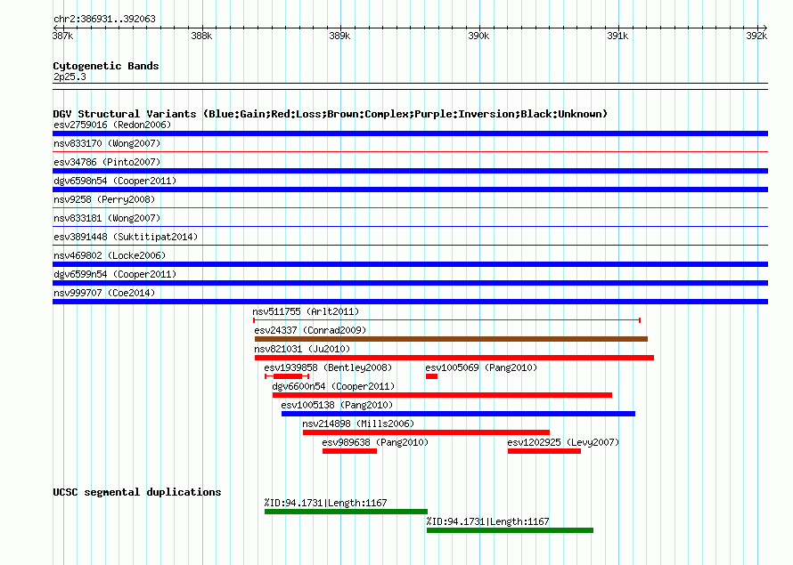Image resolution: width=793 pixels, height=565 pixels.
Task: Select nsv999707 (Coe2014) label
Action: pyautogui.click(x=104, y=293)
